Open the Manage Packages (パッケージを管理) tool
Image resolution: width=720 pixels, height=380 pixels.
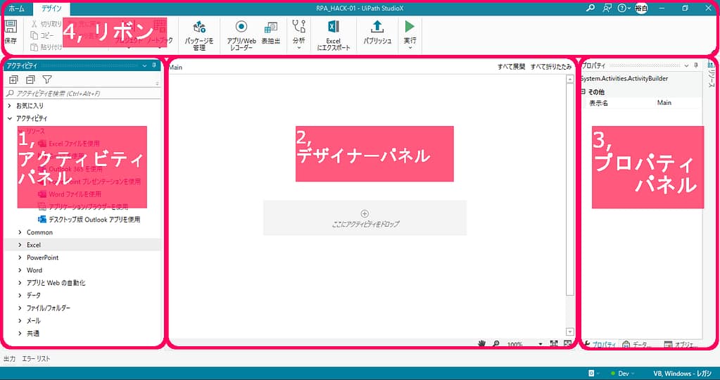198,28
